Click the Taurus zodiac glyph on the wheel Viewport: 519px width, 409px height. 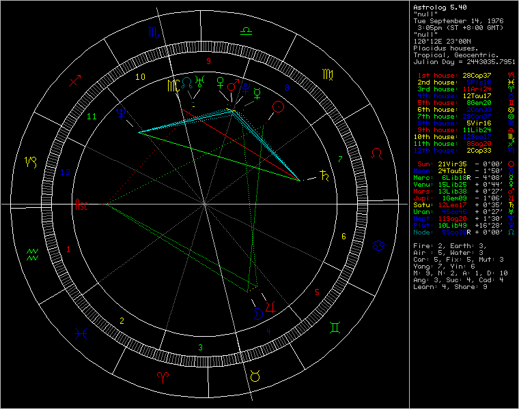click(255, 376)
